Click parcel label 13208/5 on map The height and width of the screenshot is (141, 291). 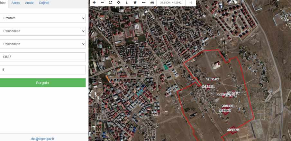(x=233, y=130)
